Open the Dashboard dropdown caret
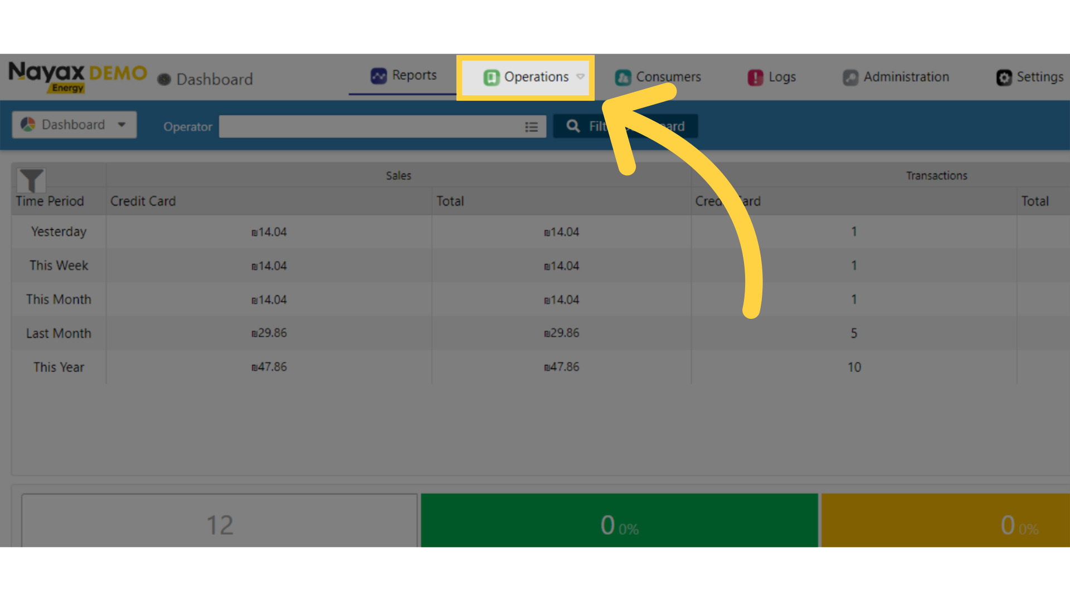Screen dimensions: 1070x601 pos(121,125)
